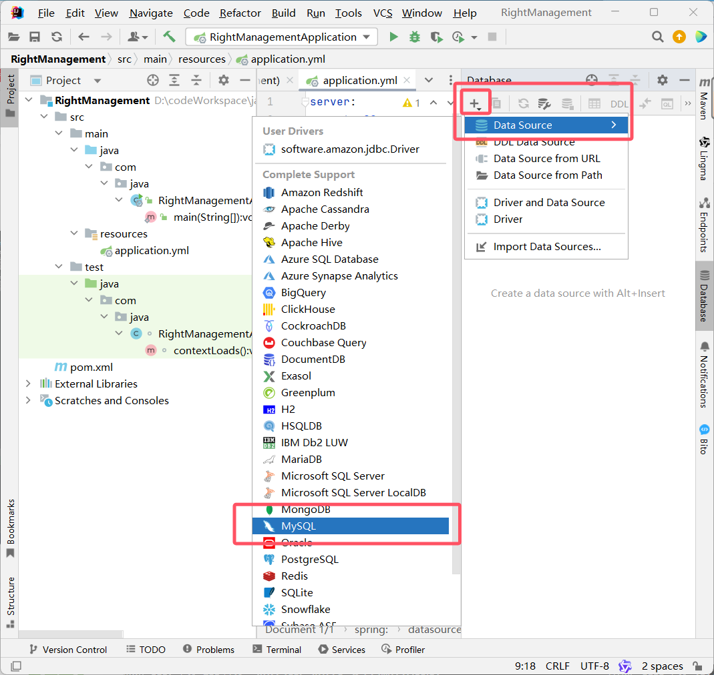Open Version Control tool window
714x675 pixels.
[x=68, y=650]
